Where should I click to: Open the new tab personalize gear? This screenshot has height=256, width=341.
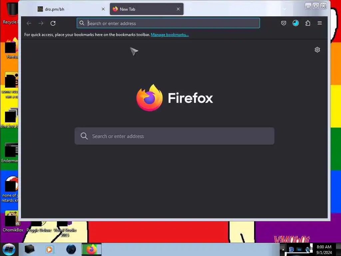click(317, 50)
